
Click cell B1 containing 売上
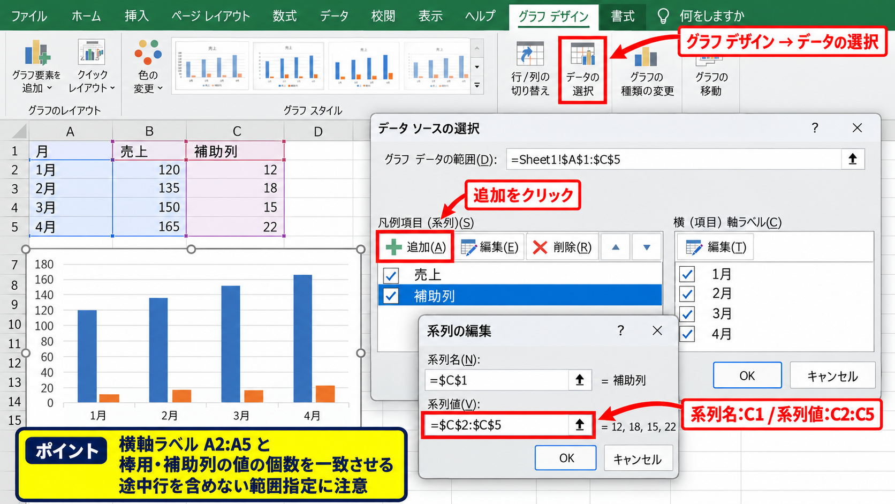coord(149,151)
